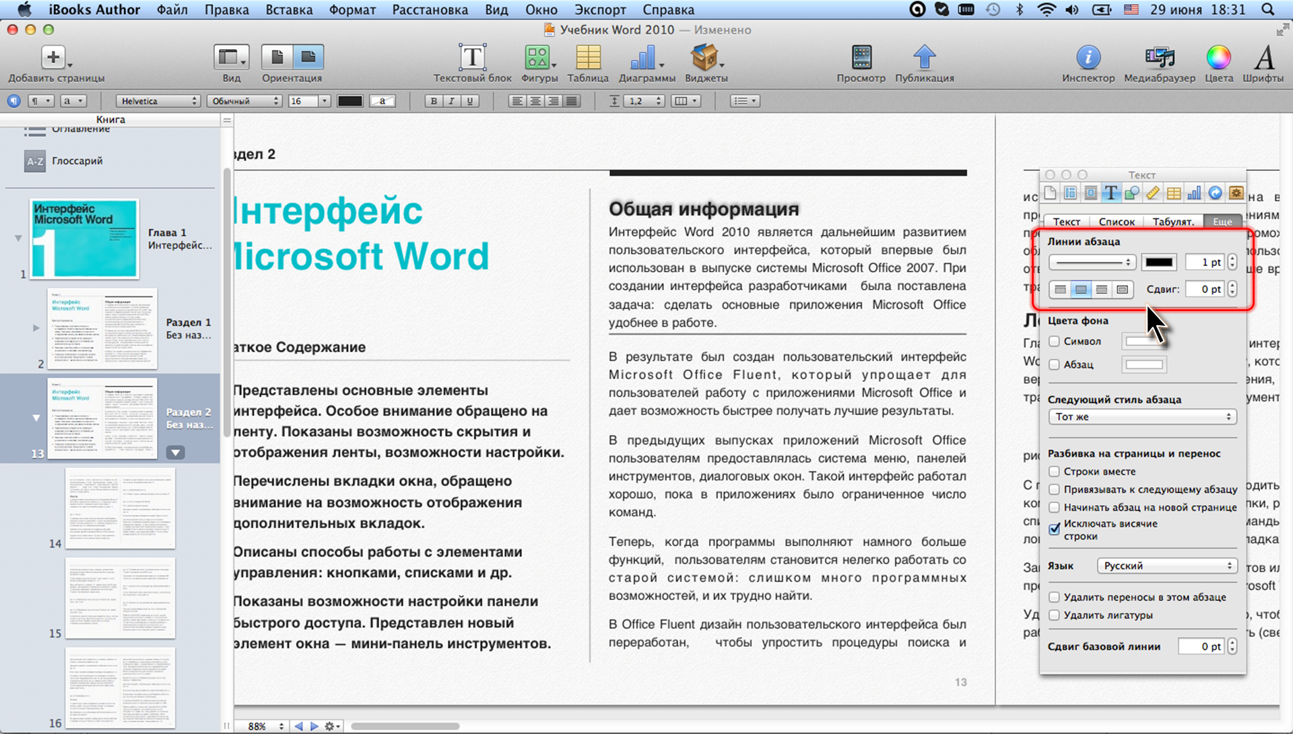Select Chart inspector icon in Text panel
The width and height of the screenshot is (1293, 734).
coord(1194,193)
